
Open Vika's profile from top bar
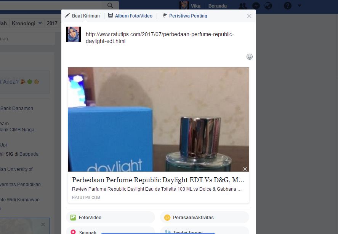(x=191, y=6)
